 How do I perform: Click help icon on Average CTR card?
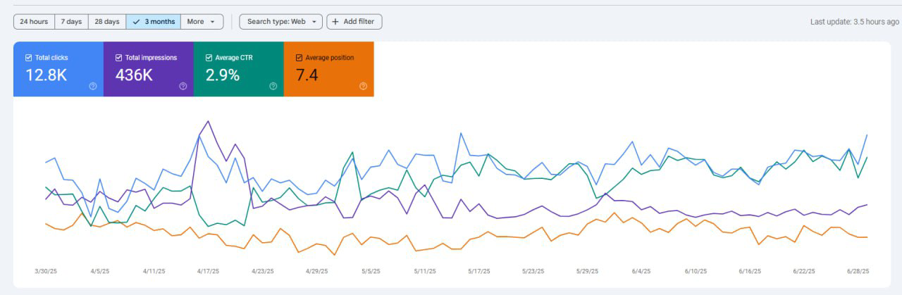click(x=273, y=86)
